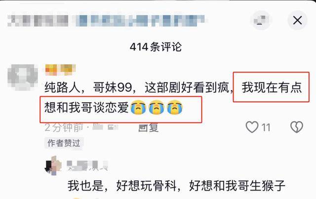
Task: Open the first commenter's blurred avatar
Action: pos(23,77)
